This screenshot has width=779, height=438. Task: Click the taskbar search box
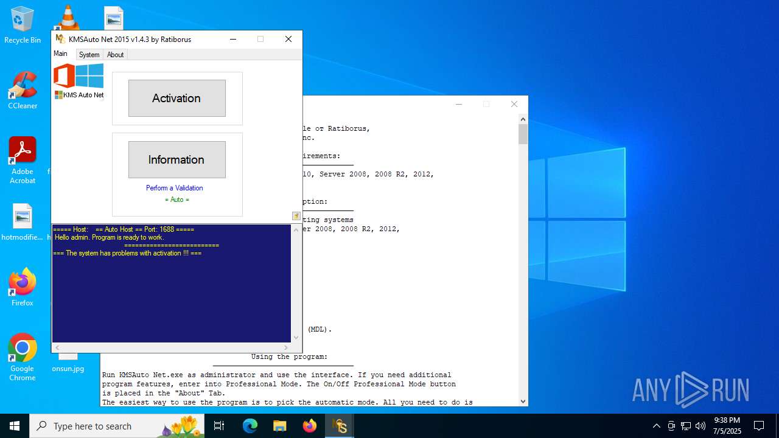click(x=118, y=426)
